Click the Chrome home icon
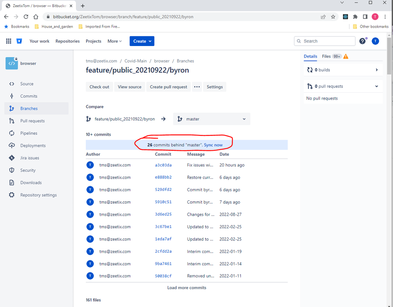This screenshot has height=307, width=393. point(36,17)
